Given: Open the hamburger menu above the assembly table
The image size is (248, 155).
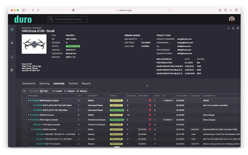Looking at the screenshot, I should pyautogui.click(x=24, y=91).
